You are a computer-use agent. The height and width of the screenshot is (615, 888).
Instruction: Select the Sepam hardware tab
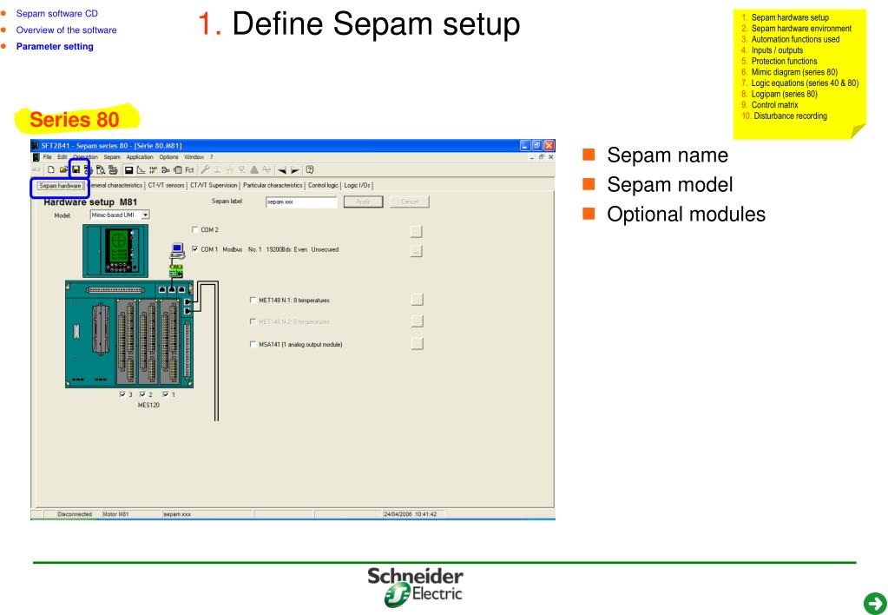pyautogui.click(x=60, y=185)
